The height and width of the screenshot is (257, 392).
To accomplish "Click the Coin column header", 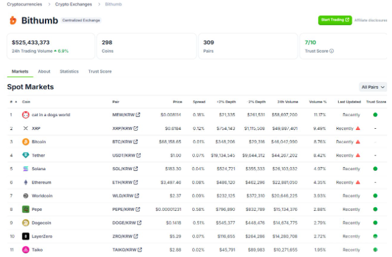I will 26,102.
